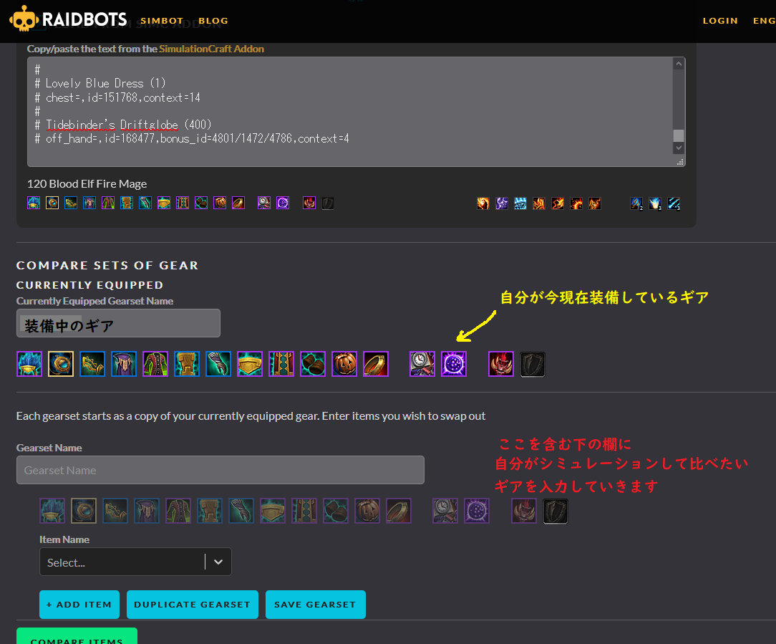Click the essence icon with badge number 2

click(x=636, y=203)
